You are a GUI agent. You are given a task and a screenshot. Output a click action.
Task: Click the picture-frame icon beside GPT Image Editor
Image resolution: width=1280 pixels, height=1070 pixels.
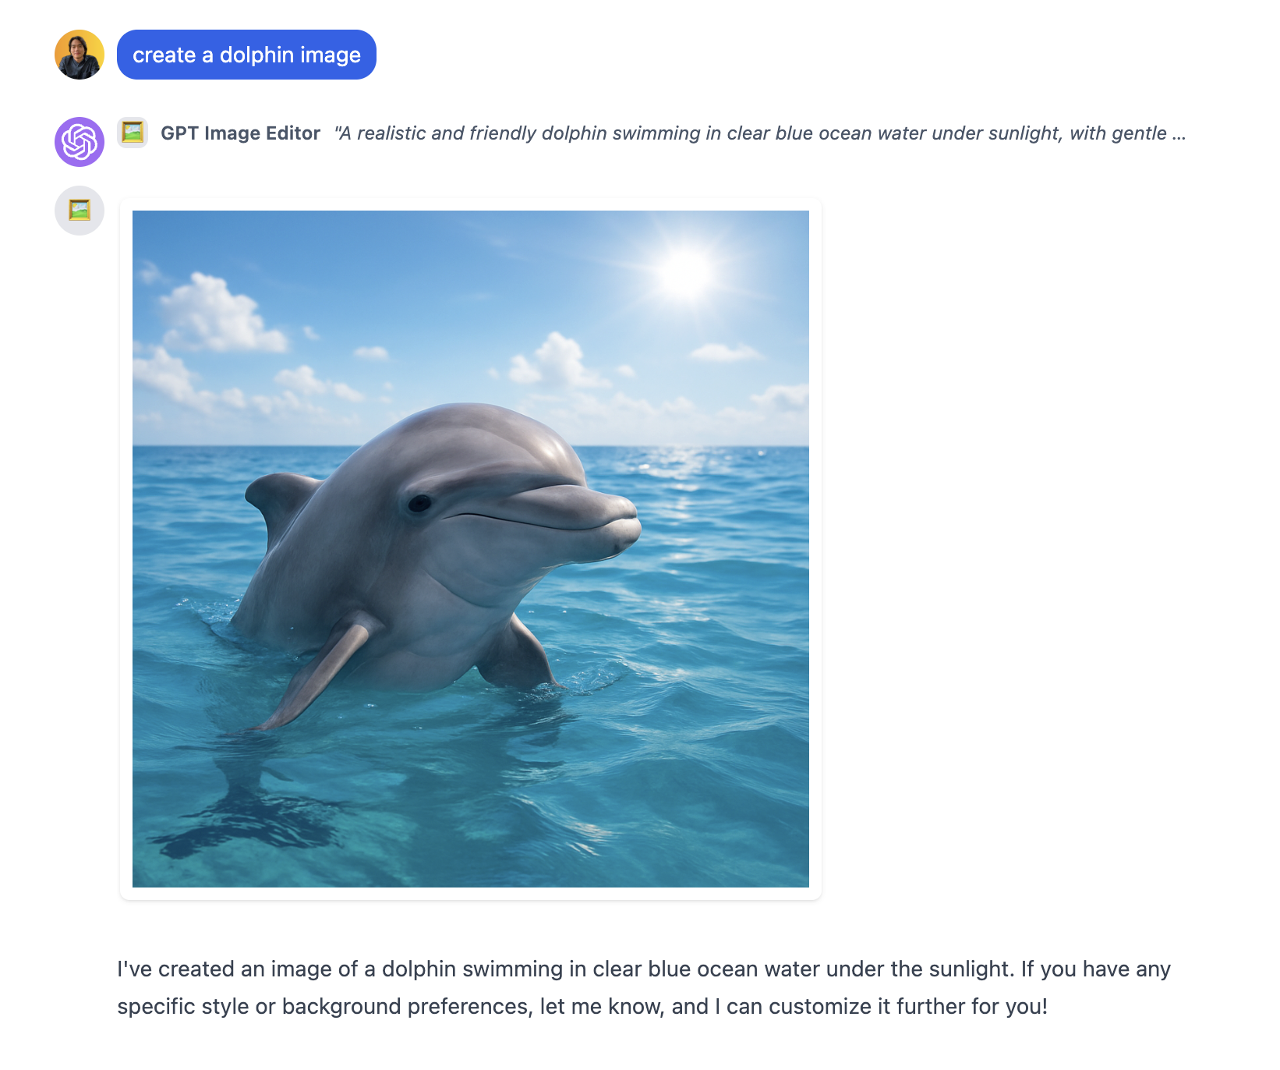point(133,133)
